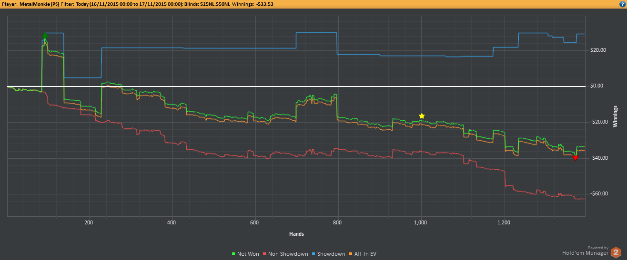Click the red Non Showdown legend swatch

[264, 254]
